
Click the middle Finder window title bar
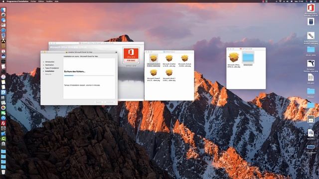(169, 52)
